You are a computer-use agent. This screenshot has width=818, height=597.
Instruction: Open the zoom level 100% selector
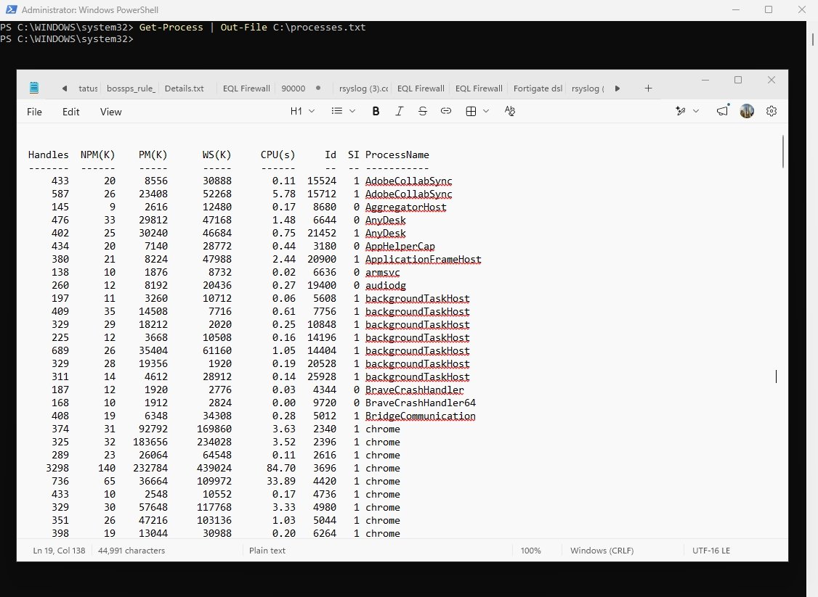530,551
